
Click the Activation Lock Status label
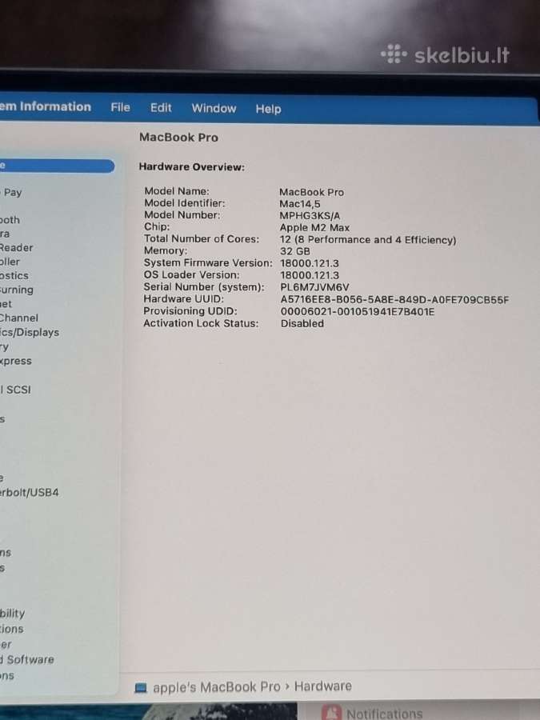201,323
